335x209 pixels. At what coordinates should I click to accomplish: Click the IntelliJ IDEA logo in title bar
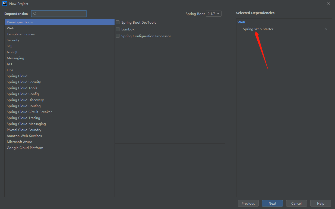pos(5,4)
